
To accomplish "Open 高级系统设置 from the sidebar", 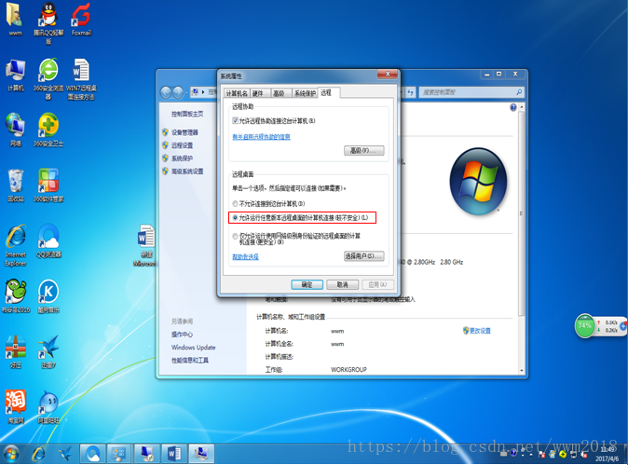I will pyautogui.click(x=187, y=171).
